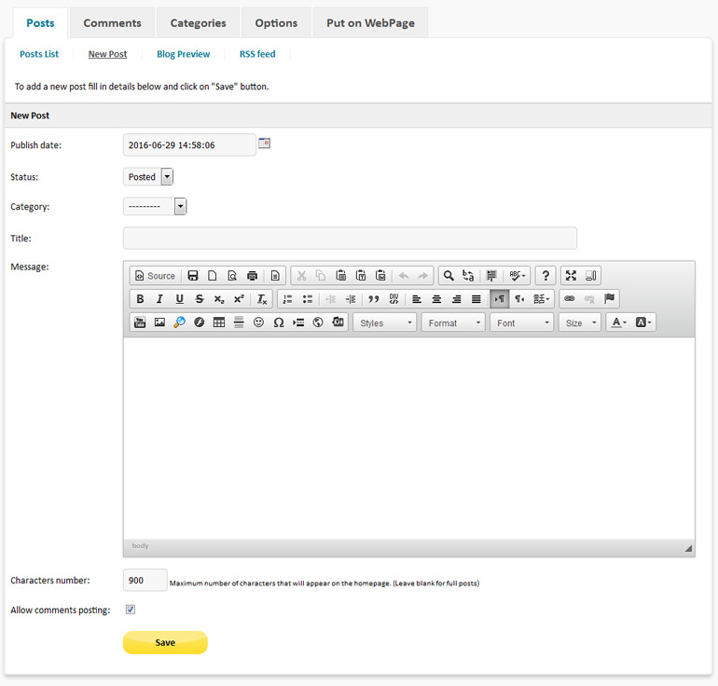Switch to the Categories tab
The width and height of the screenshot is (718, 686).
tap(199, 23)
